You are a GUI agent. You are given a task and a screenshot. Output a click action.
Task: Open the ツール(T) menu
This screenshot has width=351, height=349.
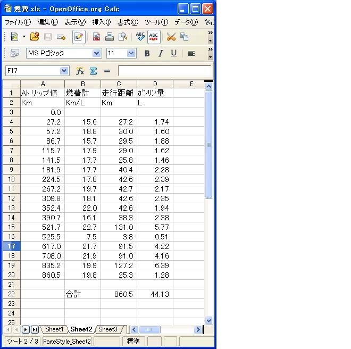156,22
